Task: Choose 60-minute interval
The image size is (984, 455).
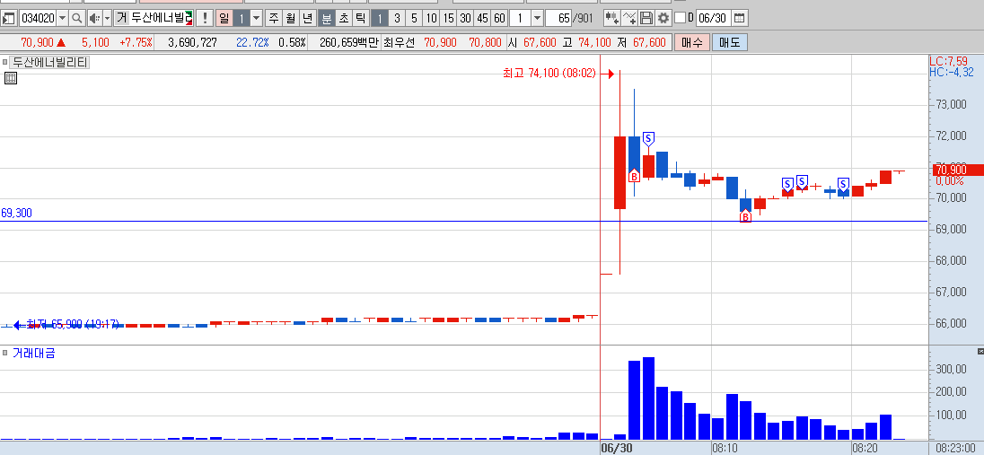Action: click(x=499, y=18)
